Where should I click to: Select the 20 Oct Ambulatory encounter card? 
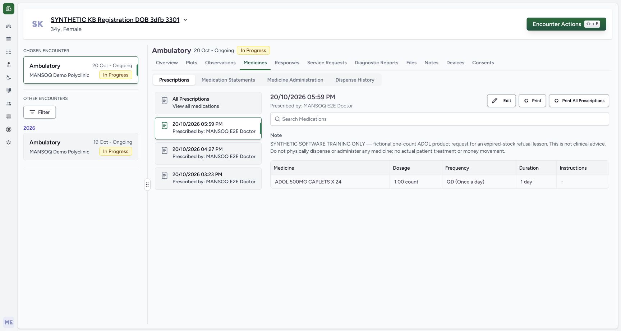pos(81,70)
